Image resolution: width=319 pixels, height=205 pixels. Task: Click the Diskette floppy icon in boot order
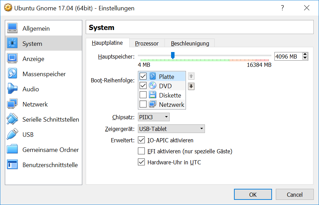152,95
